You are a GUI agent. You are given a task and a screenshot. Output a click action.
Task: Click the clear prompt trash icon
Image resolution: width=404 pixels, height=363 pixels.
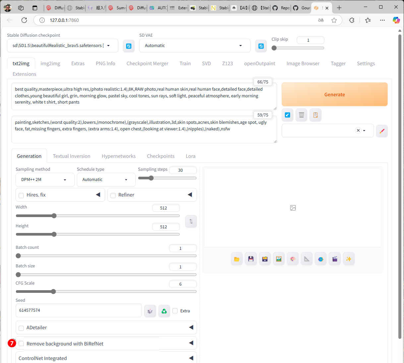[x=301, y=115]
